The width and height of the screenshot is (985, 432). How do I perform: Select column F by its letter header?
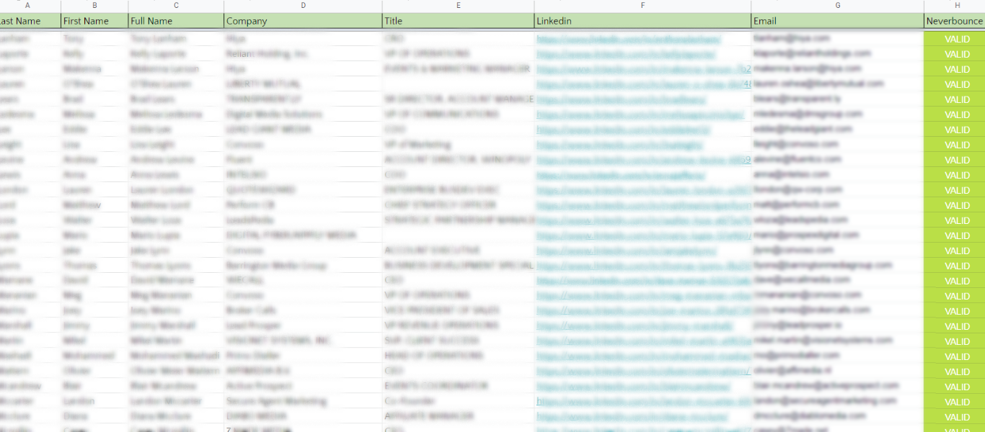(x=642, y=6)
